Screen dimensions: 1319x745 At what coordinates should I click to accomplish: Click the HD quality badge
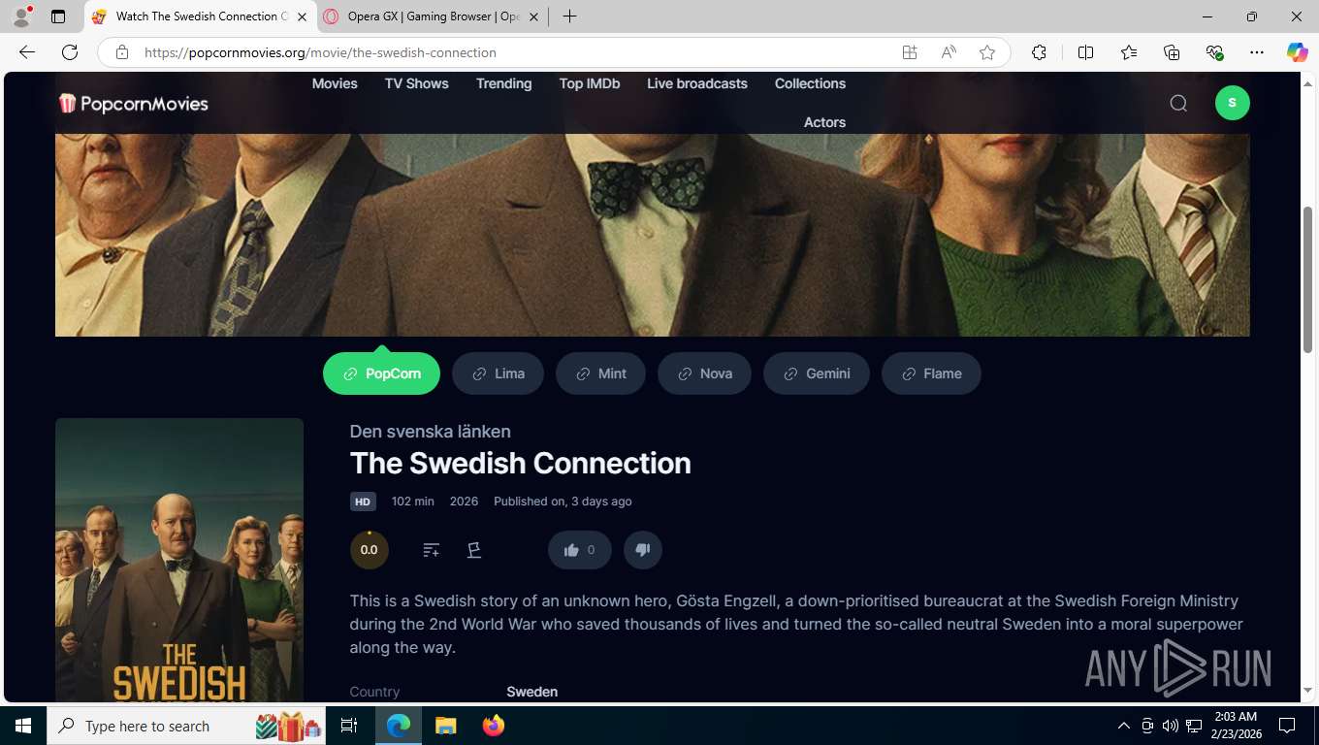363,502
